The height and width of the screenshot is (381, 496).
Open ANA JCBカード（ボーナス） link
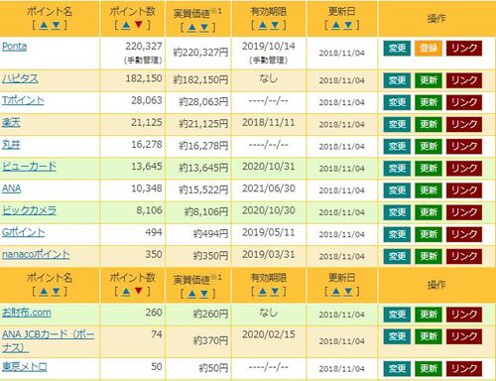48,341
